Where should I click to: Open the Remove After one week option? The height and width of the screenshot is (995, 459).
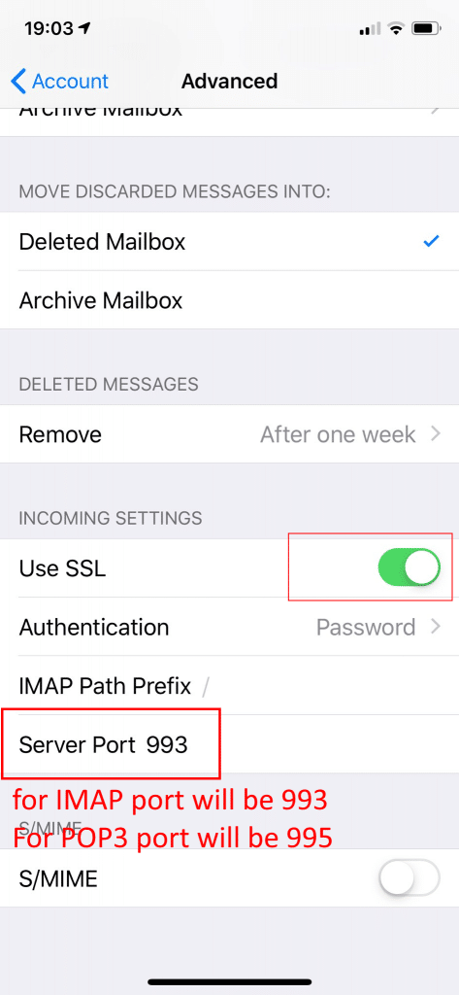click(x=229, y=434)
